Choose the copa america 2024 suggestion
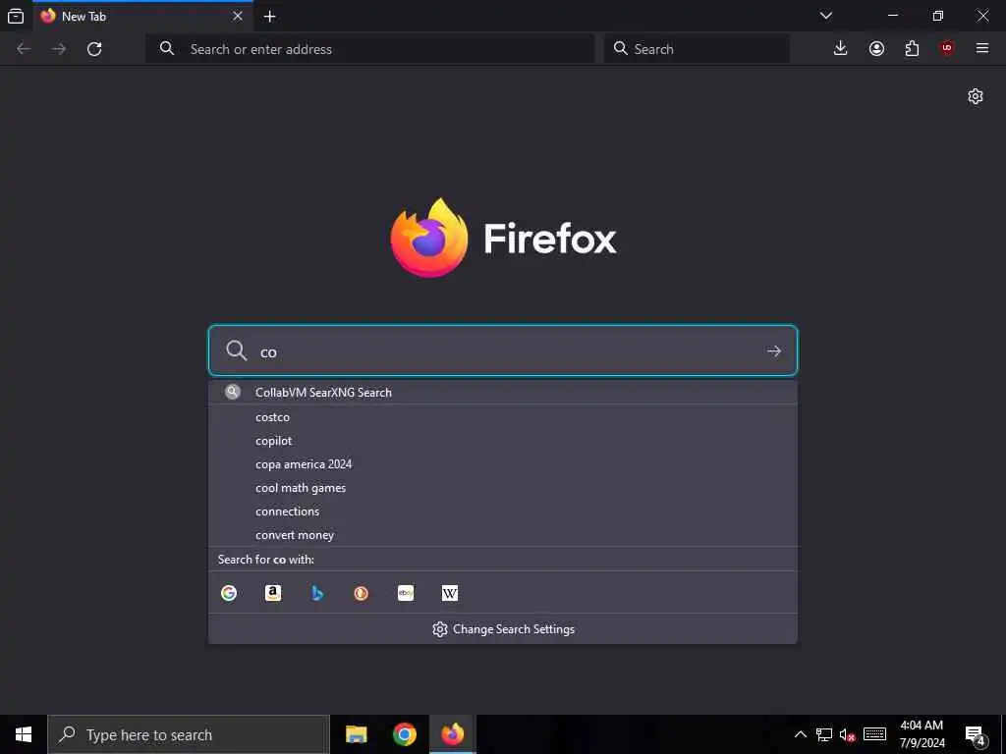The image size is (1006, 754). (502, 464)
